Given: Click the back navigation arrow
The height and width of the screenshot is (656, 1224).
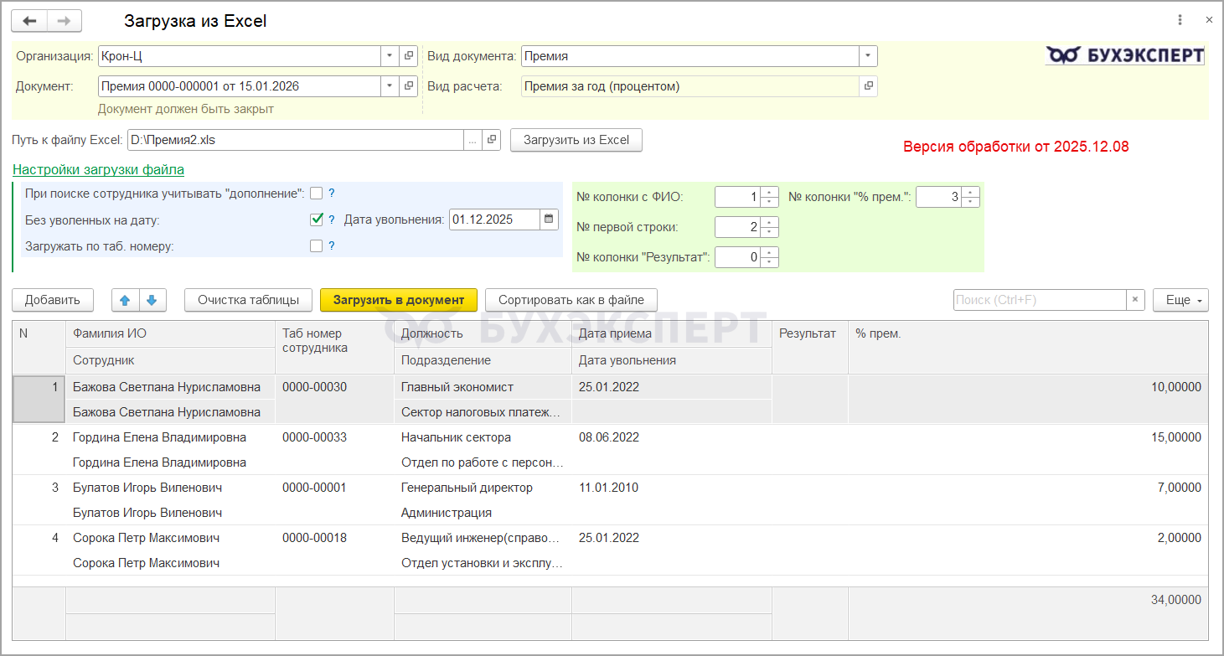Looking at the screenshot, I should pyautogui.click(x=29, y=21).
